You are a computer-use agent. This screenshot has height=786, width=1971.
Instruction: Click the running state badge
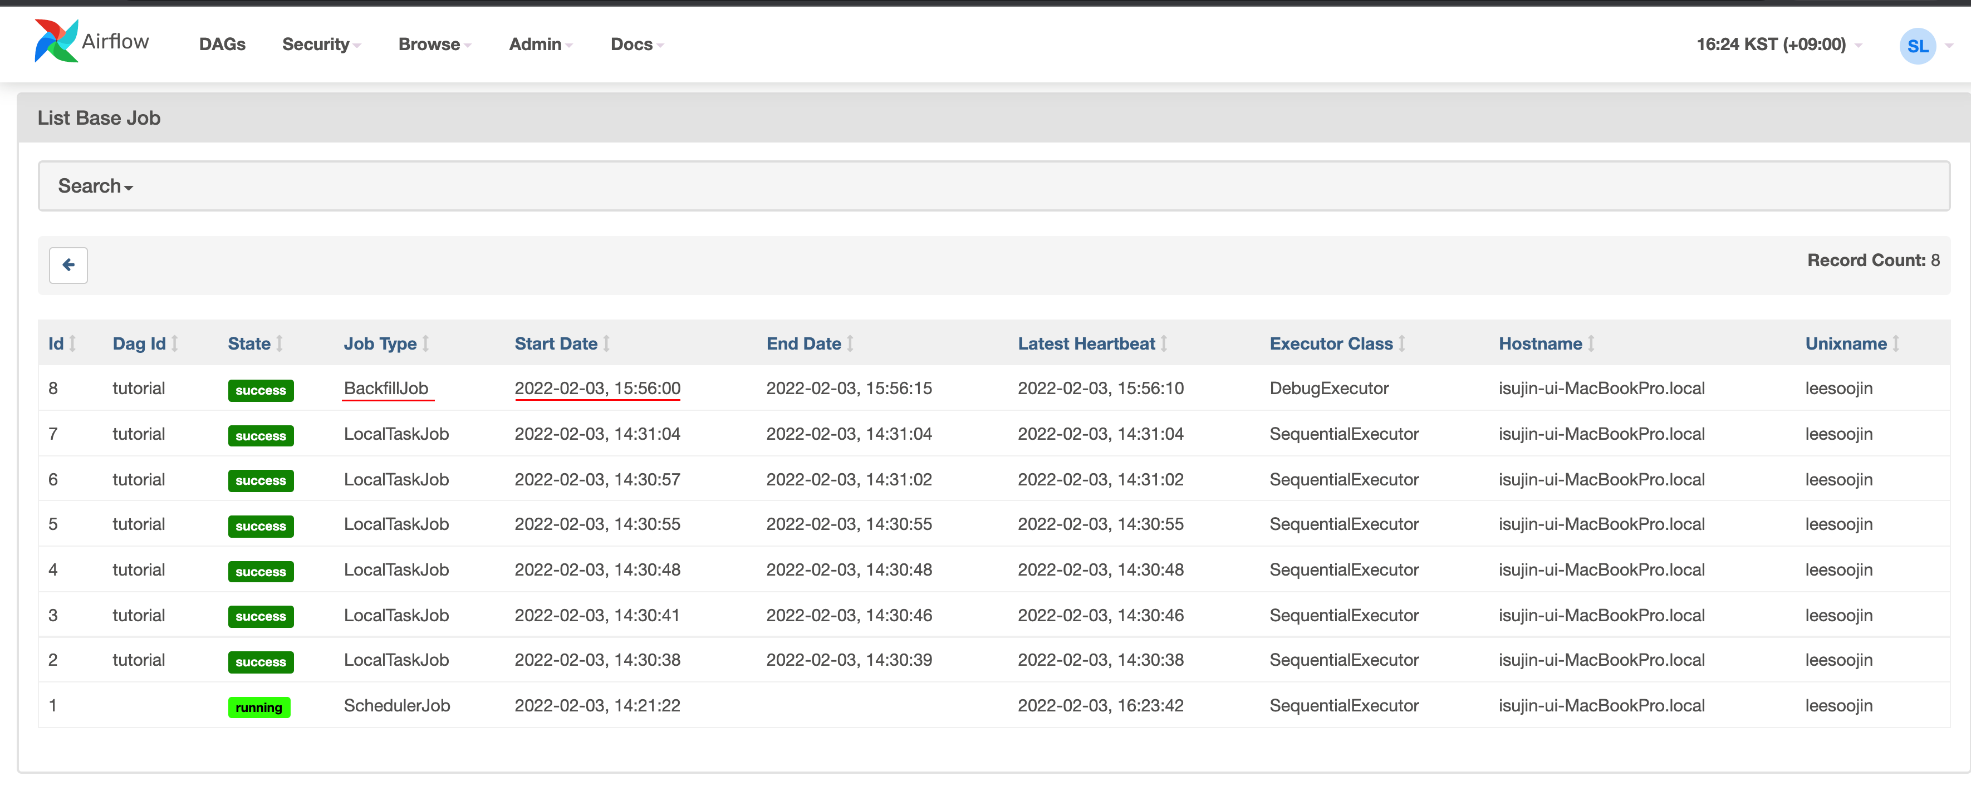coord(258,707)
